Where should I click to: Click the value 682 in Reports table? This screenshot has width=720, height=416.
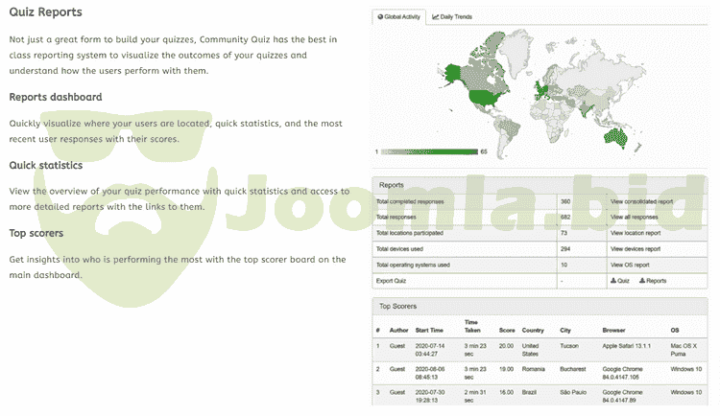click(x=565, y=217)
